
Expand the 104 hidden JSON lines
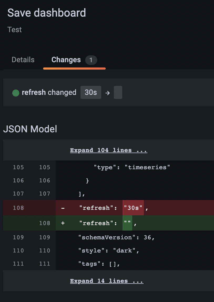108,150
